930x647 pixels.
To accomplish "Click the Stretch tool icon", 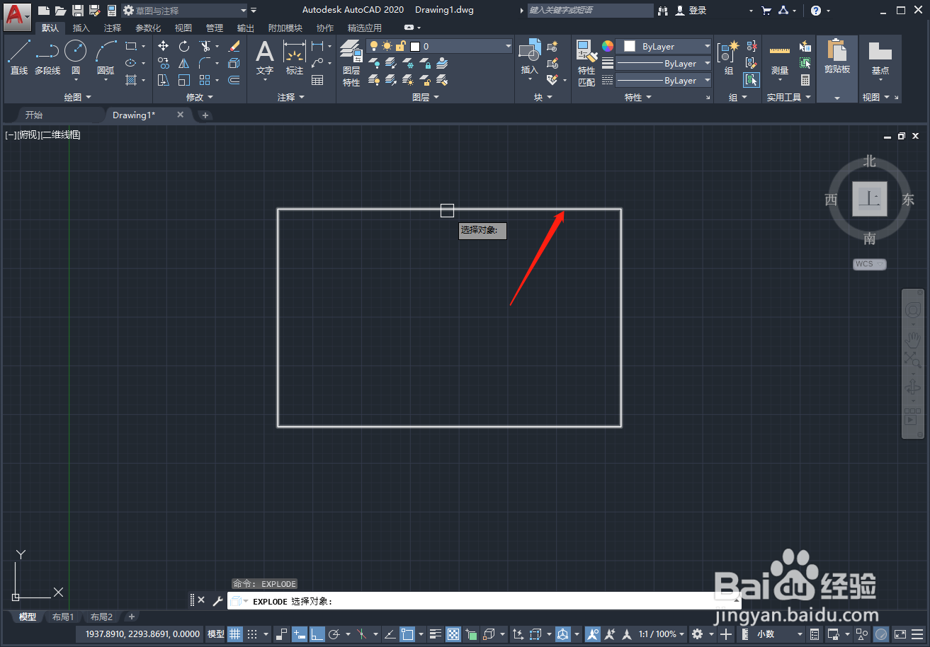I will [164, 80].
